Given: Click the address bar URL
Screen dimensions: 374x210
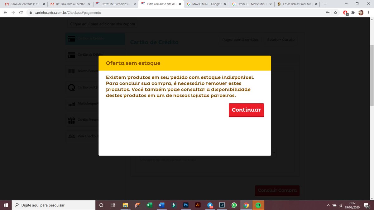Looking at the screenshot, I should 67,13.
